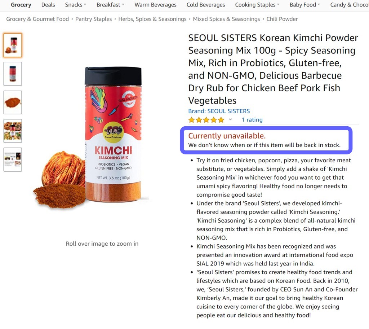369x329 pixels.
Task: View the kimchi powder pile thumbnail
Action: pyautogui.click(x=13, y=102)
